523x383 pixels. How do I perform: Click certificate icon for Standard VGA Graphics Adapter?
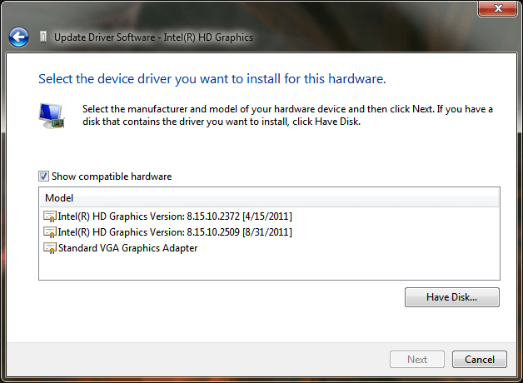tap(50, 248)
